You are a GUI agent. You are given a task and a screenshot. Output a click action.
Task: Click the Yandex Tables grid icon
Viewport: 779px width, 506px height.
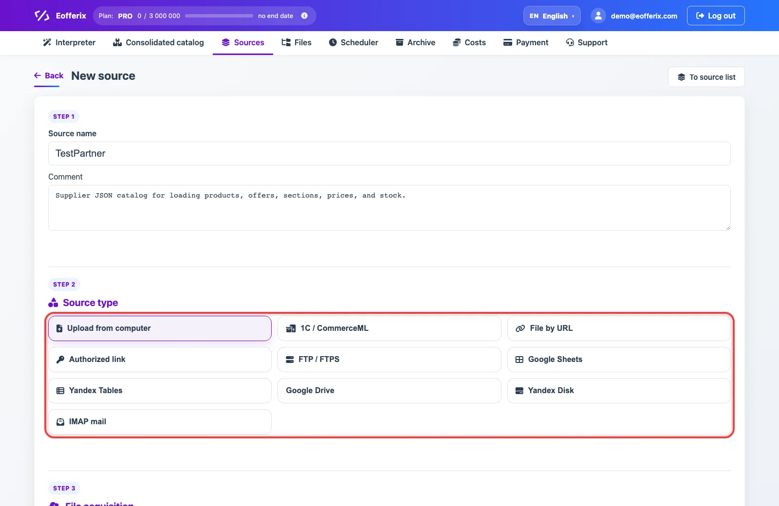(x=60, y=391)
